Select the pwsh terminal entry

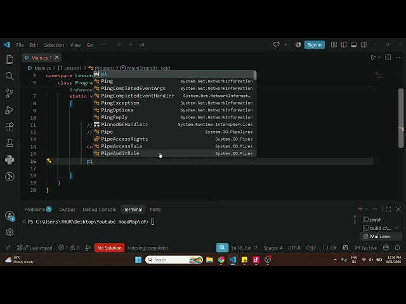pos(381,220)
